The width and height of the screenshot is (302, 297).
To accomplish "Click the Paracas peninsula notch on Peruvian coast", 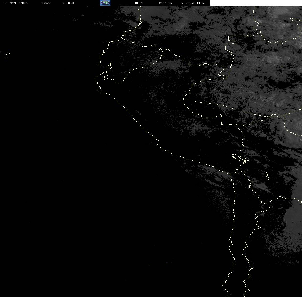I will (x=158, y=144).
